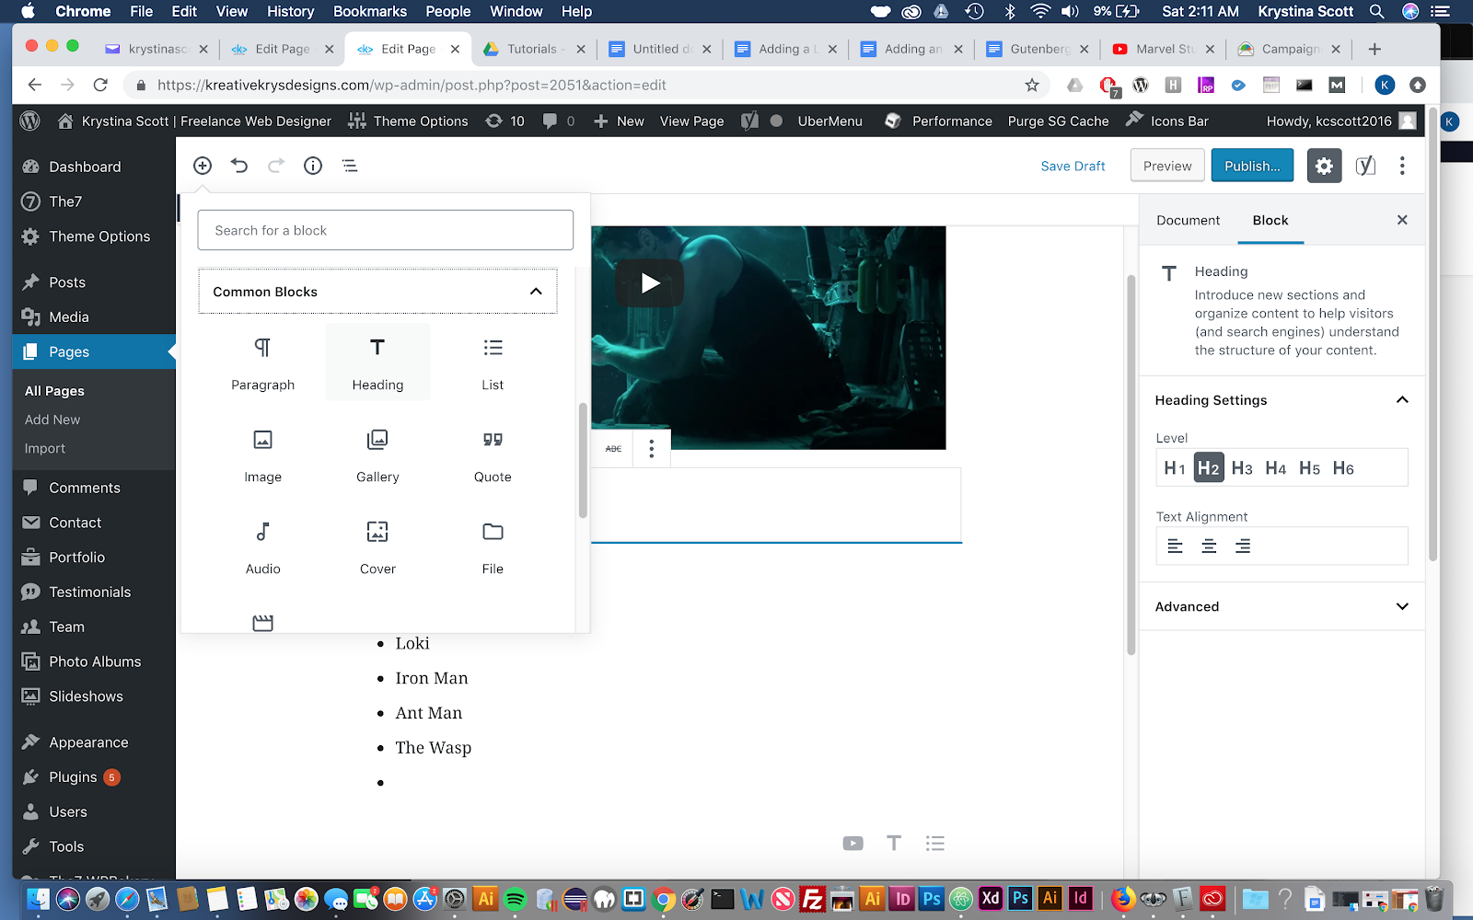Toggle the settings gear sidebar
The width and height of the screenshot is (1473, 920).
[1324, 166]
